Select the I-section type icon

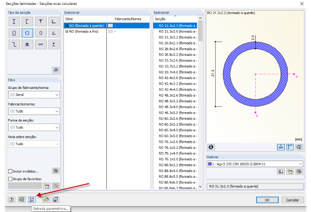click(14, 22)
